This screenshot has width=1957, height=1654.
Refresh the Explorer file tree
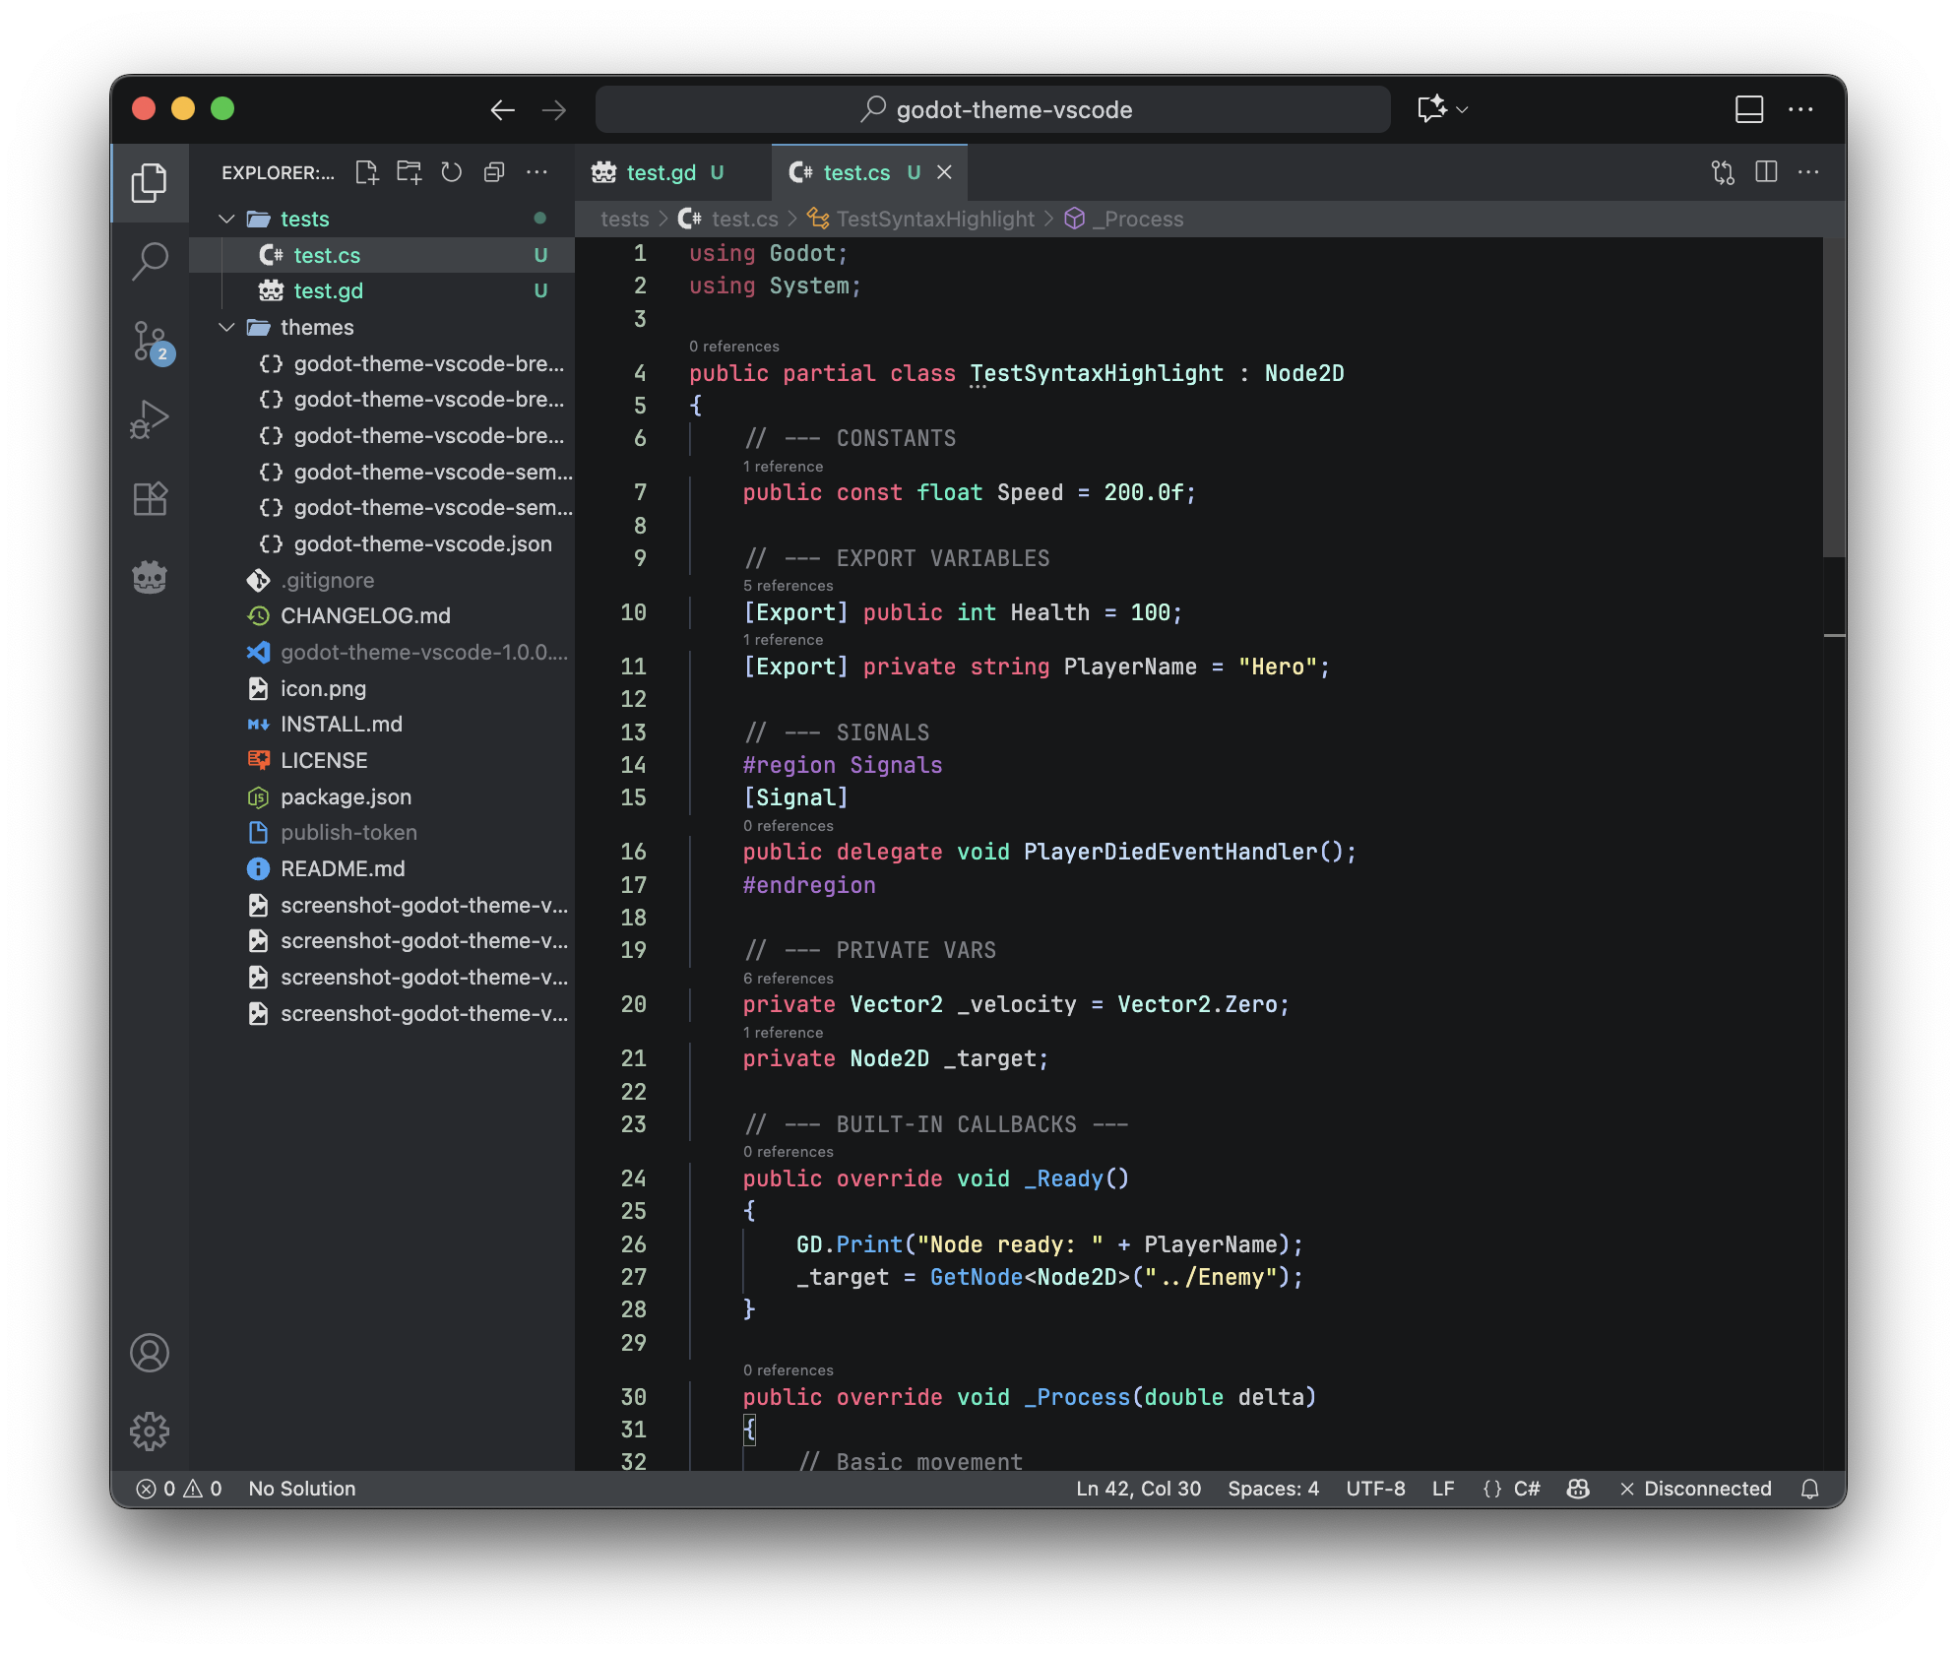(451, 172)
